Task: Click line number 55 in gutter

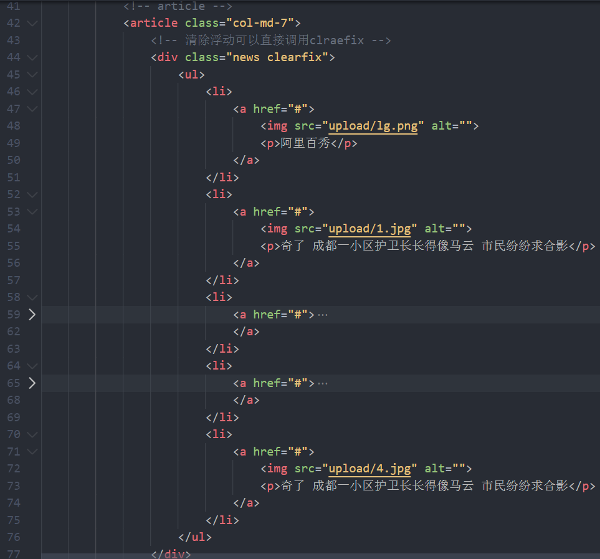Action: click(14, 246)
